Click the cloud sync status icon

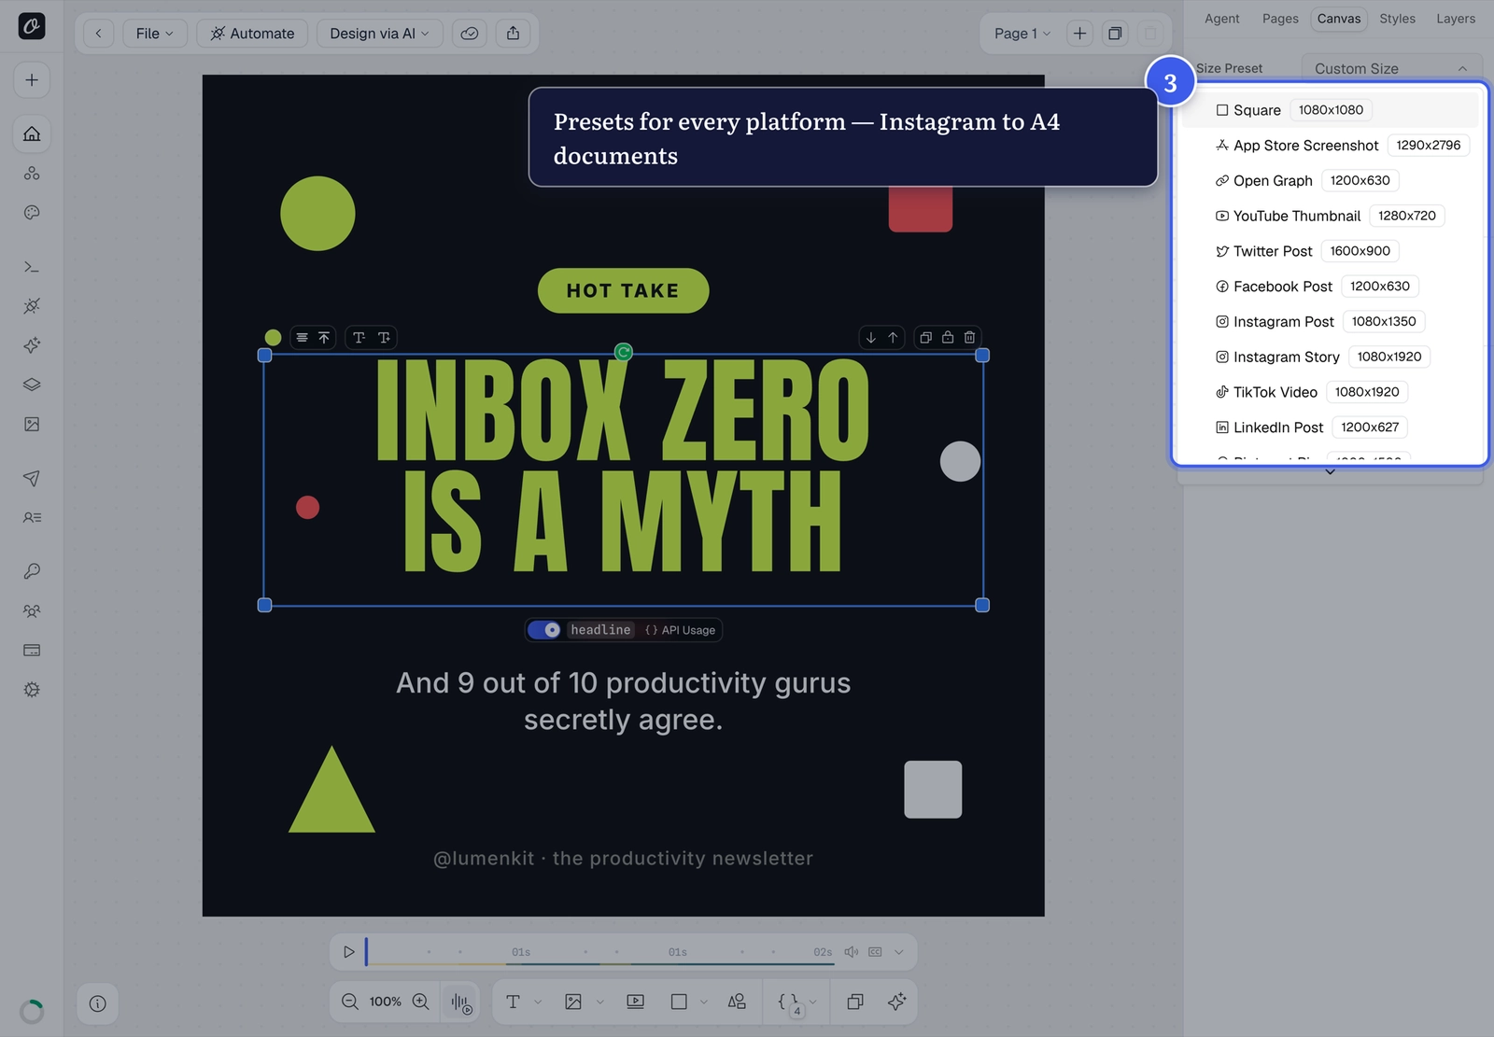pyautogui.click(x=470, y=34)
